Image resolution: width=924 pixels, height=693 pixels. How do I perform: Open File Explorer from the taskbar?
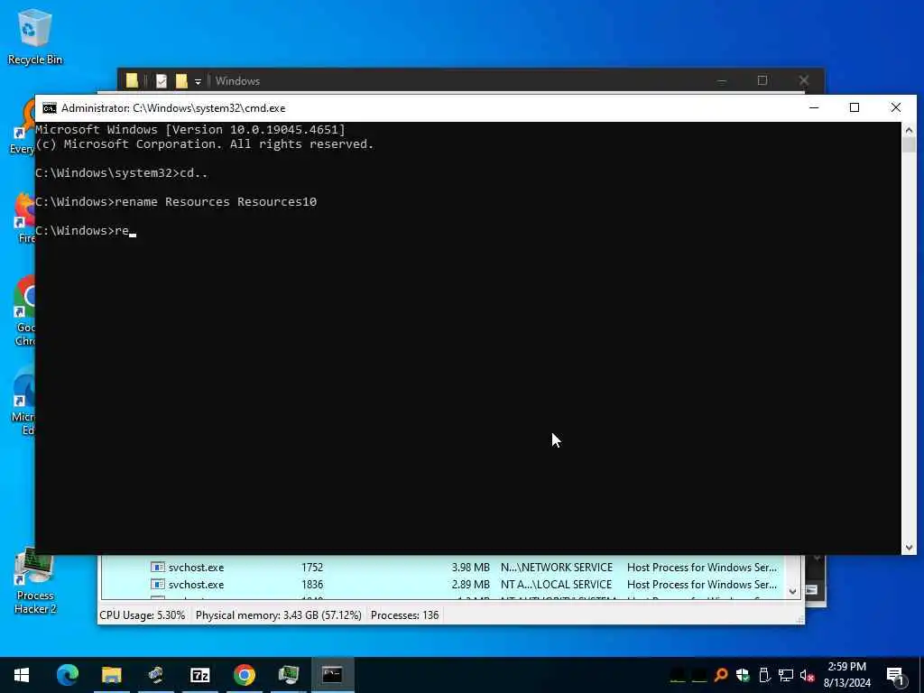pos(111,675)
